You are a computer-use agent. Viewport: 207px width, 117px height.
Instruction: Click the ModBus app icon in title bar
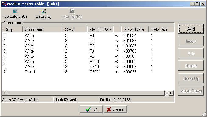(4, 4)
